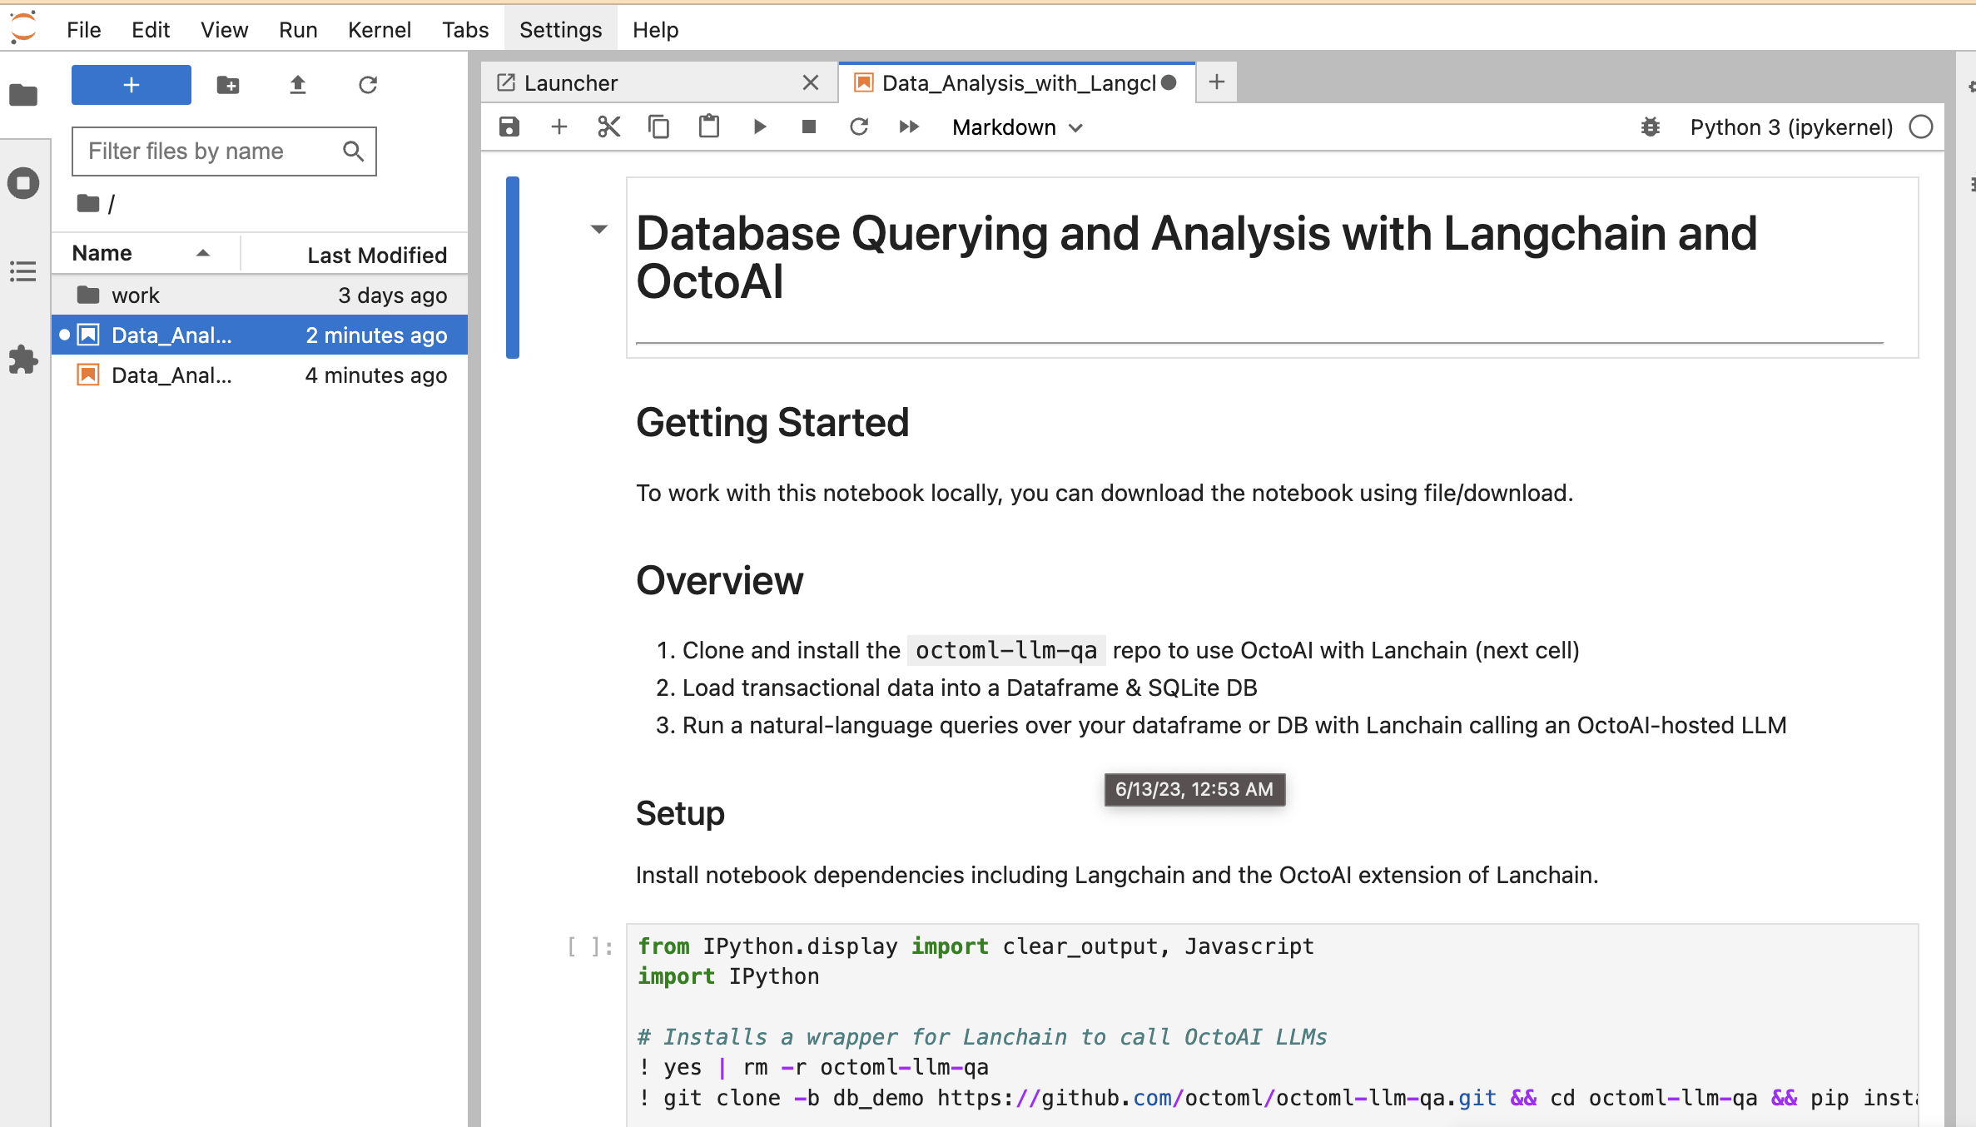Enable the debugger bug icon
Screen dimensions: 1976x1127
pyautogui.click(x=1650, y=127)
